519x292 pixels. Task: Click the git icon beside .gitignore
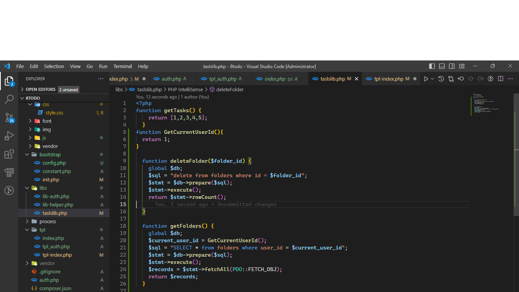point(34,271)
